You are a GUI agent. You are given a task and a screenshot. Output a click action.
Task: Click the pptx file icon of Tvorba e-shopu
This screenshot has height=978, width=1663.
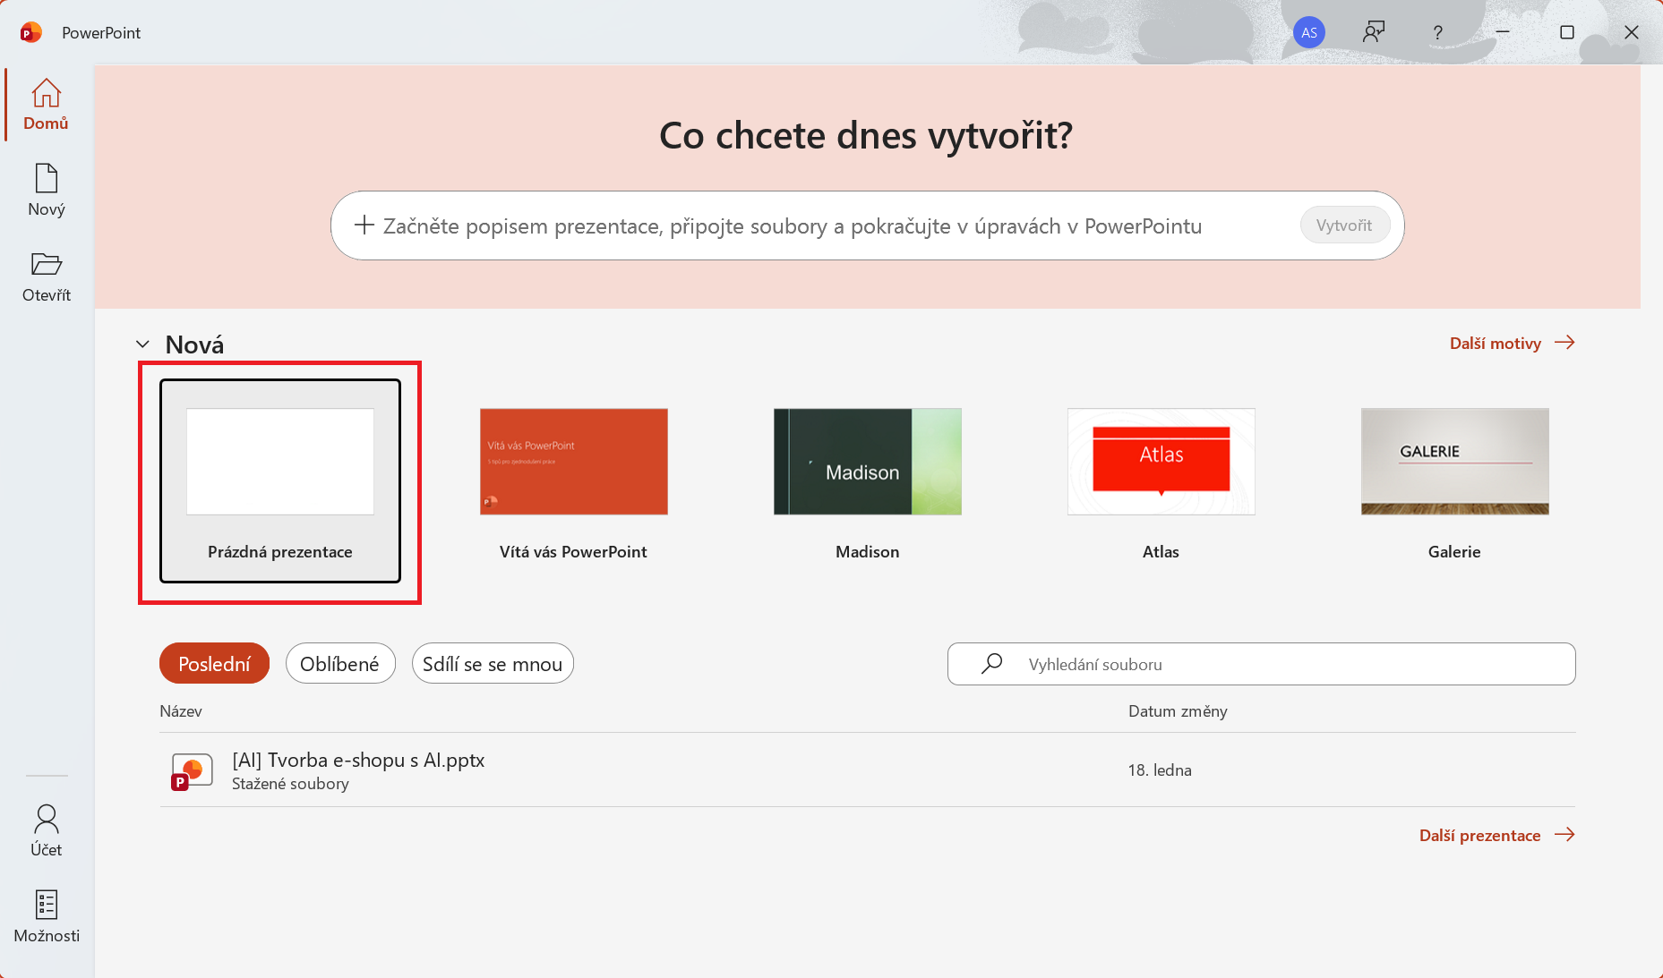[x=192, y=770]
